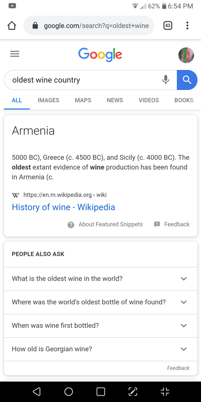Expand "What is the oldest wine in the world?"
Viewport: 201px width, 402px height.
pos(100,279)
